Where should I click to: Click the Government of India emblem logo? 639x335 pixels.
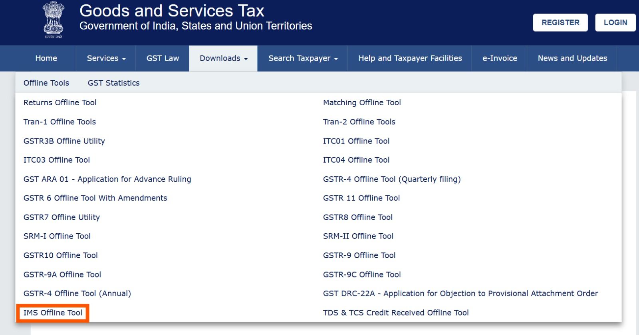[54, 20]
